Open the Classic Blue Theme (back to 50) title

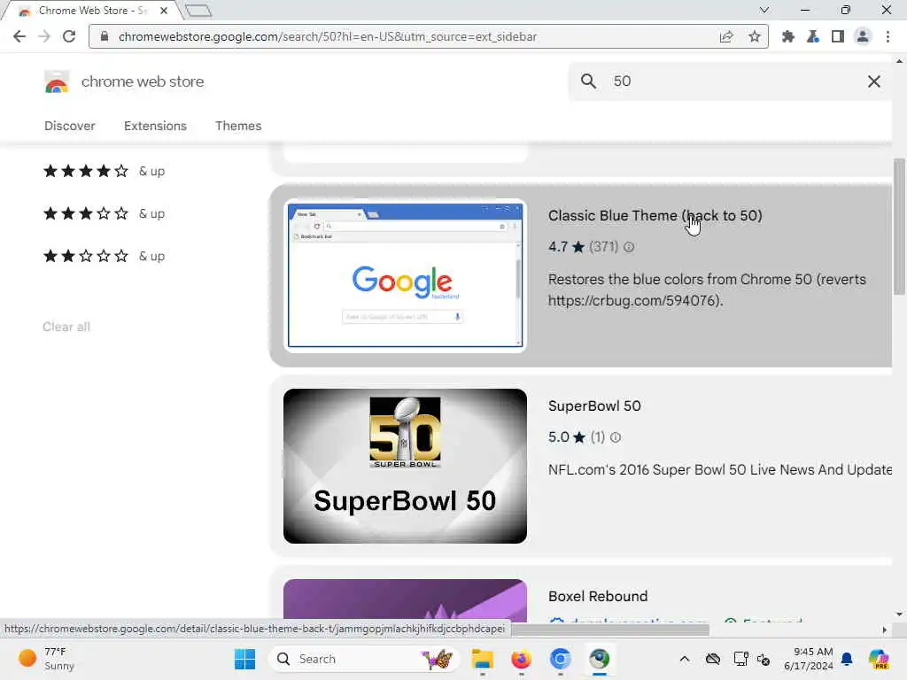coord(655,215)
